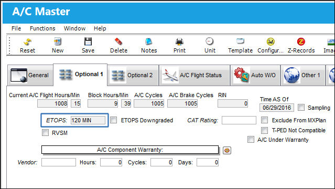This screenshot has width=335, height=189.
Task: Click the RIN value field
Action: pos(233,103)
